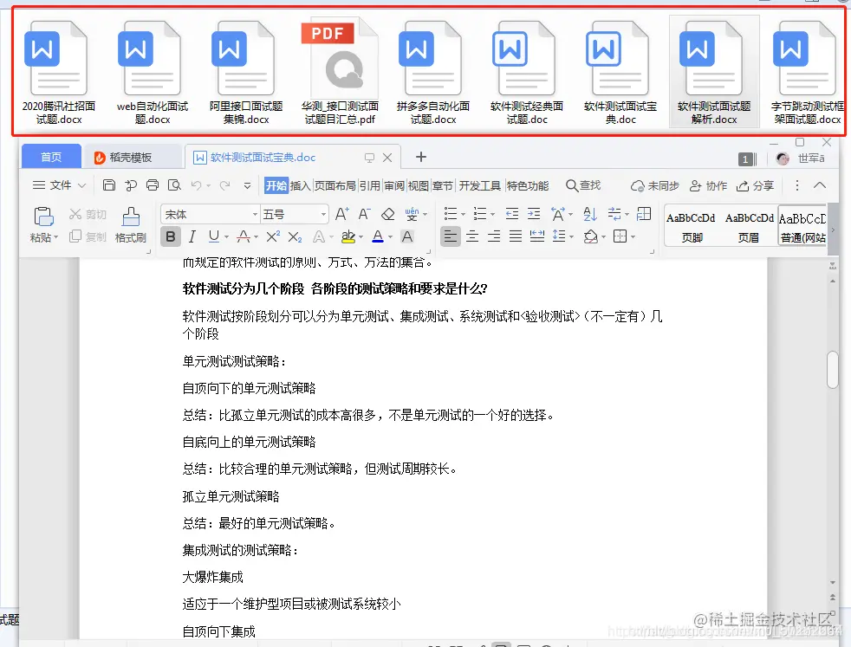Apply superscript formatting with the X² icon

[274, 236]
